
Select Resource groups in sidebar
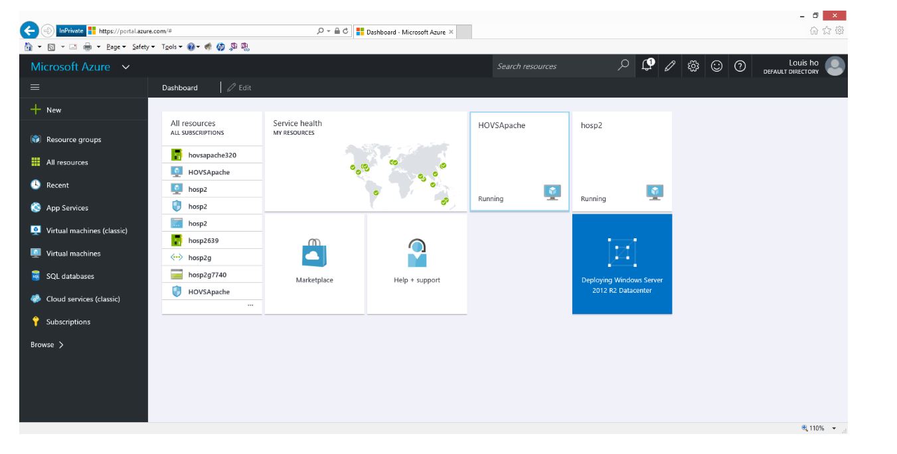click(73, 139)
